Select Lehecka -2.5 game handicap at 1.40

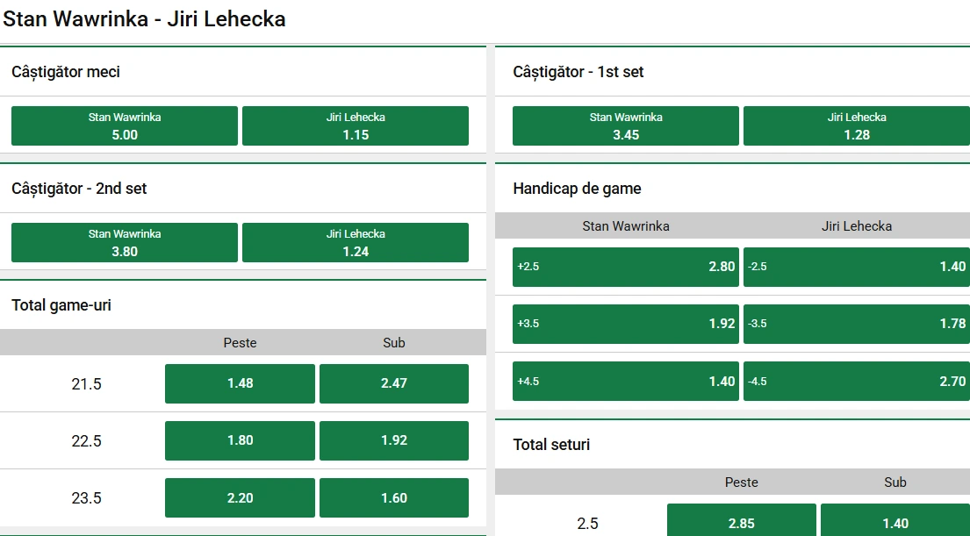click(x=857, y=267)
